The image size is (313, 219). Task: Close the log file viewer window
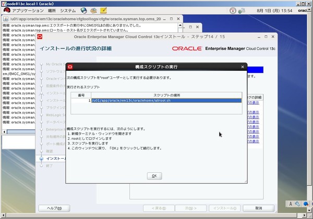pyautogui.click(x=178, y=19)
